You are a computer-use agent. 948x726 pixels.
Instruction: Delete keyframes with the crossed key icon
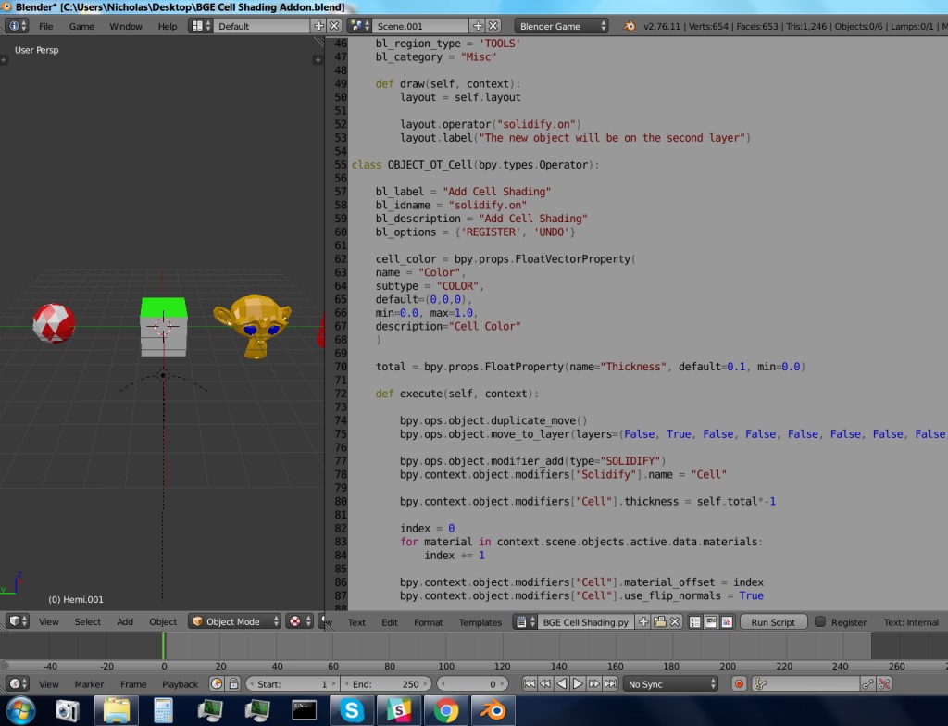click(x=884, y=684)
